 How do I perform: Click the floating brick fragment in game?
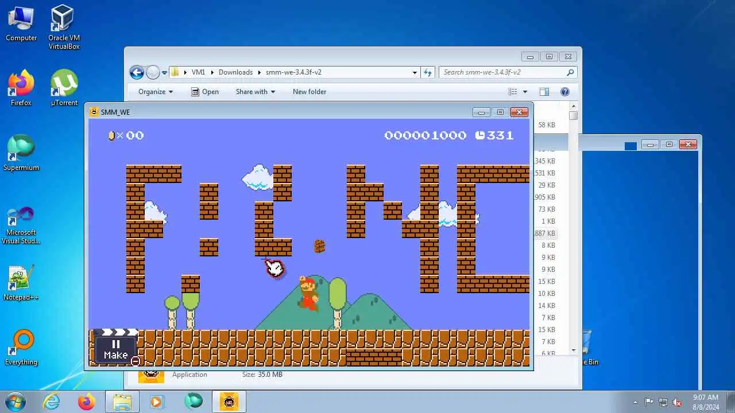click(319, 247)
